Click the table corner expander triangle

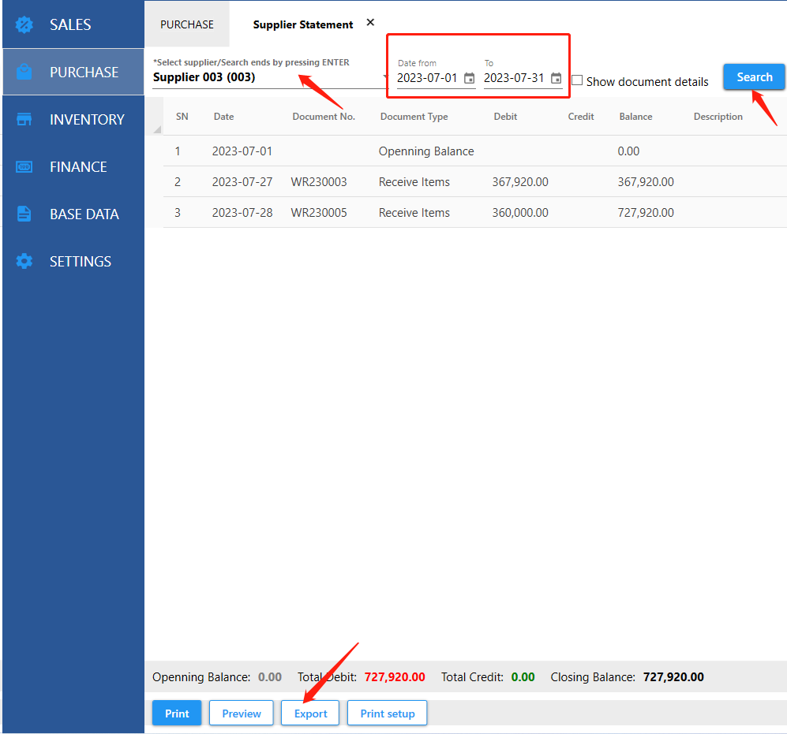156,129
